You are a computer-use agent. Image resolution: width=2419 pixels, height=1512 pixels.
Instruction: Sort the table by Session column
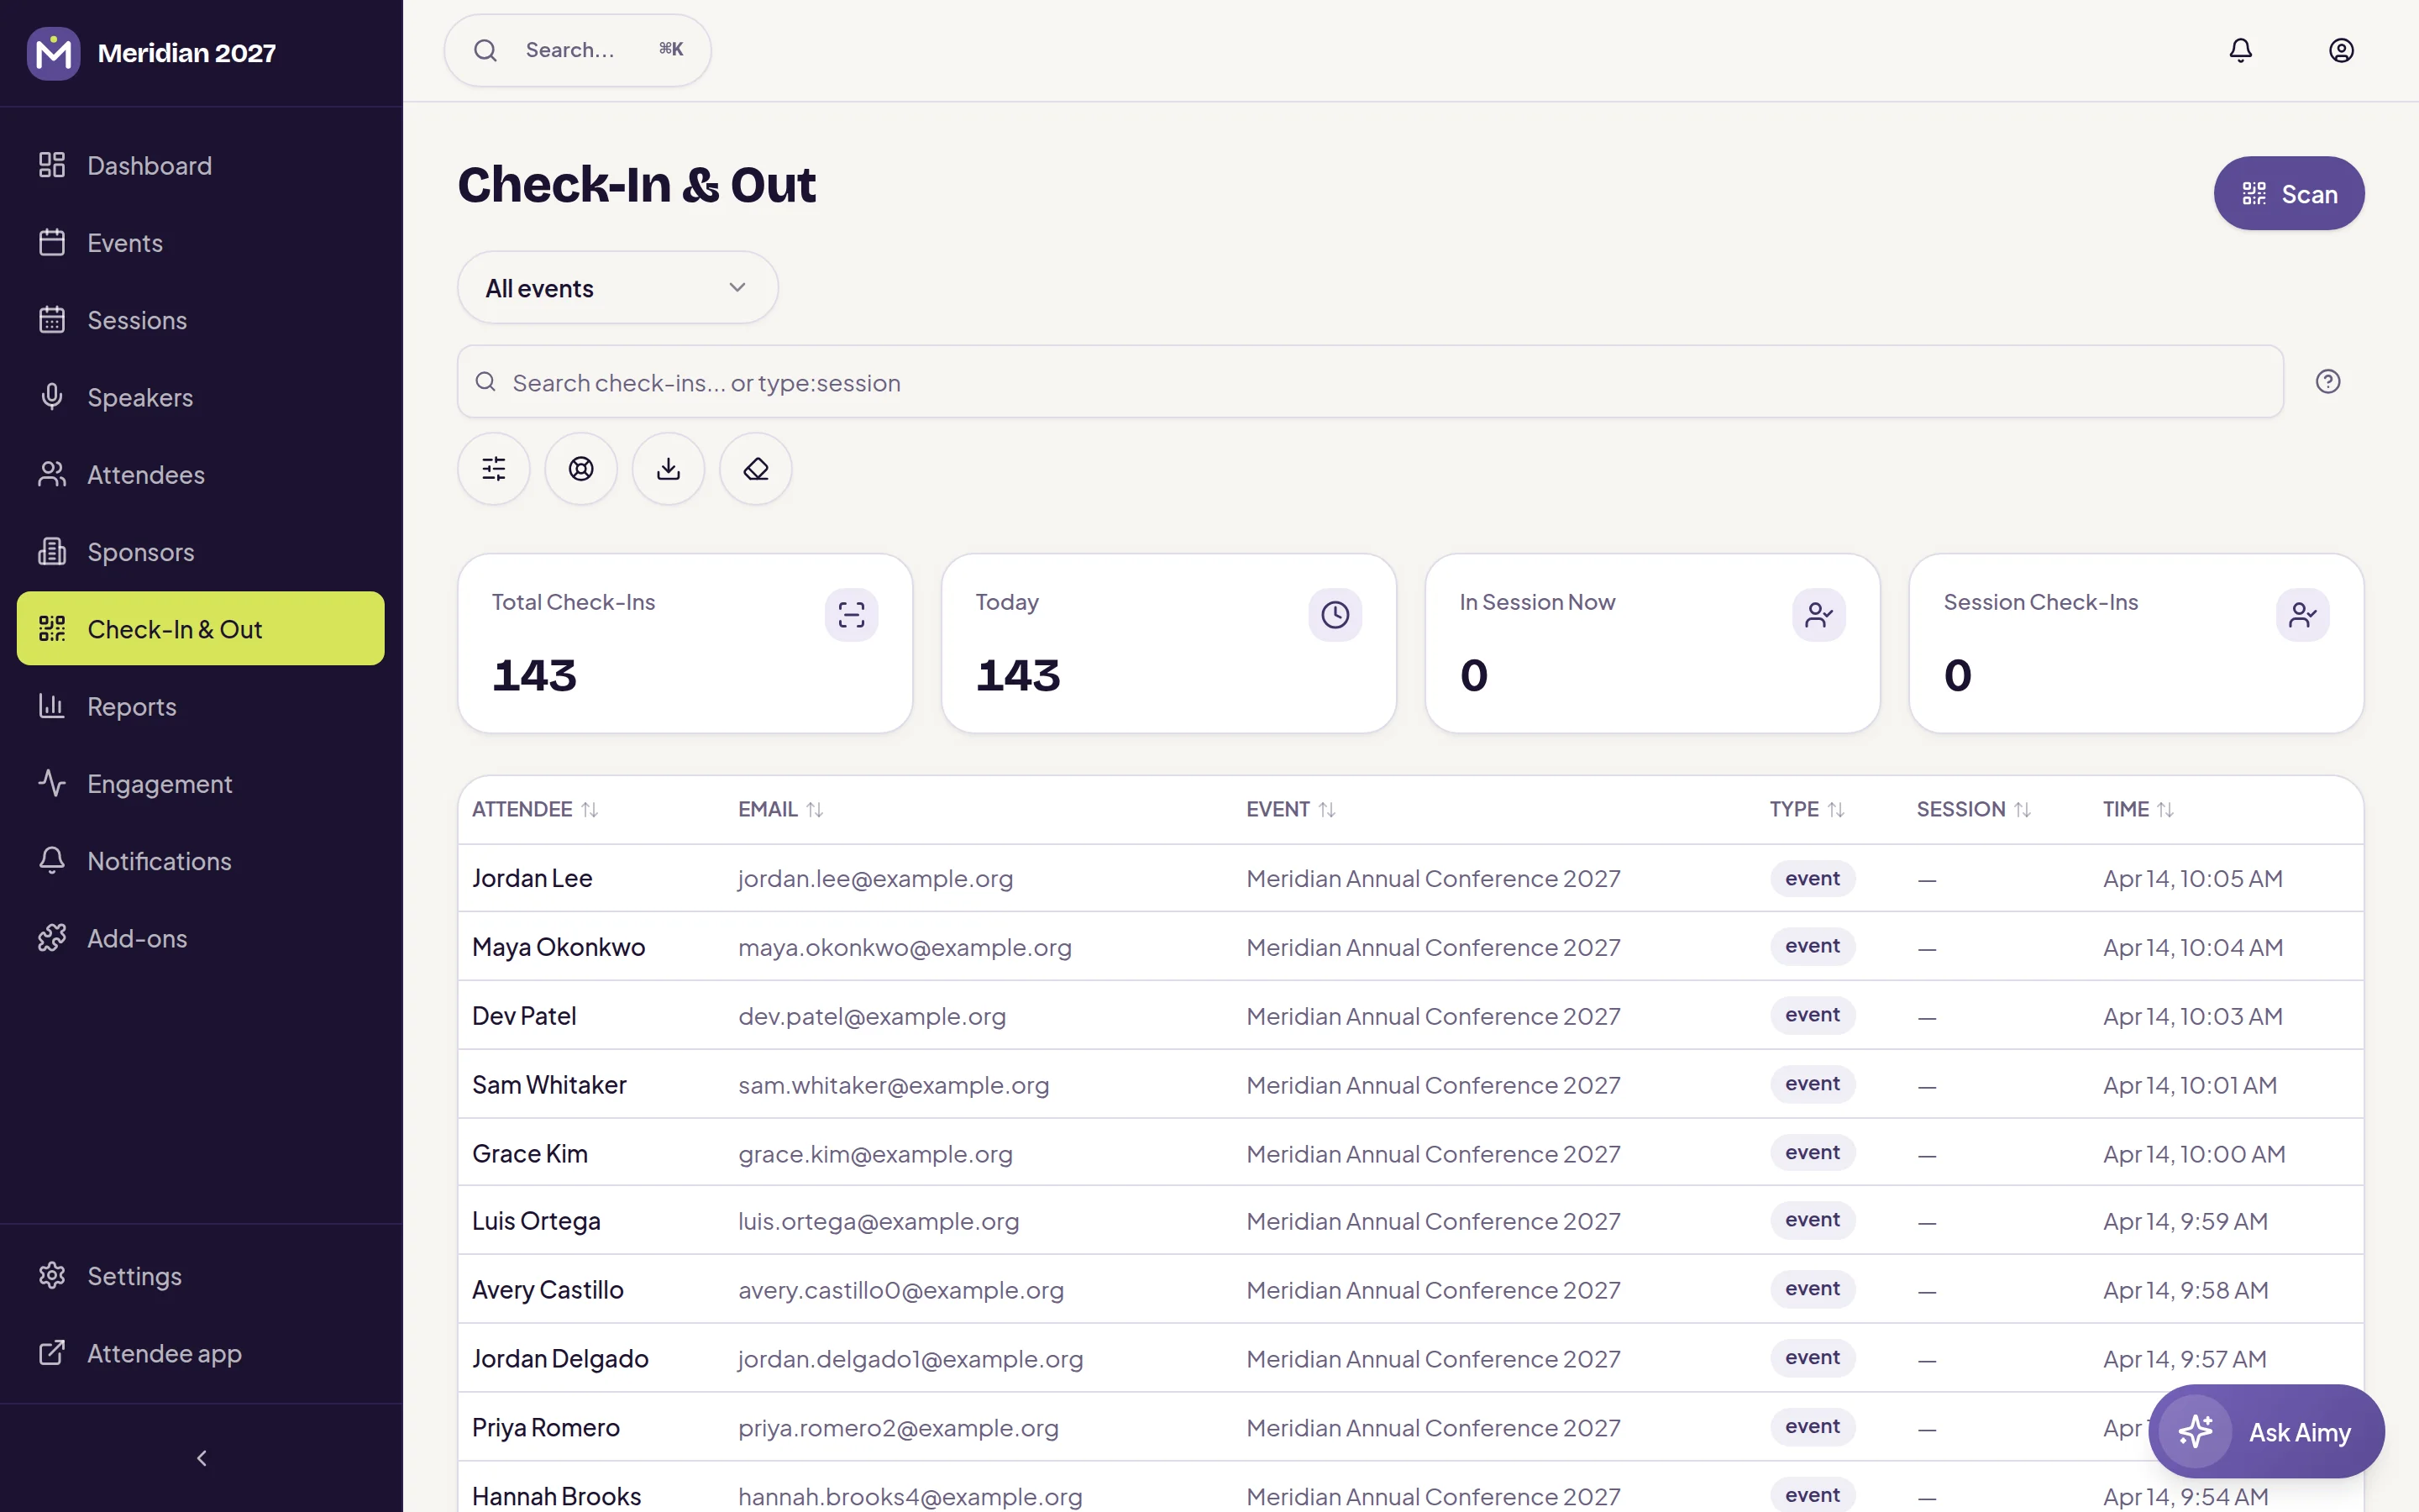click(x=1973, y=809)
